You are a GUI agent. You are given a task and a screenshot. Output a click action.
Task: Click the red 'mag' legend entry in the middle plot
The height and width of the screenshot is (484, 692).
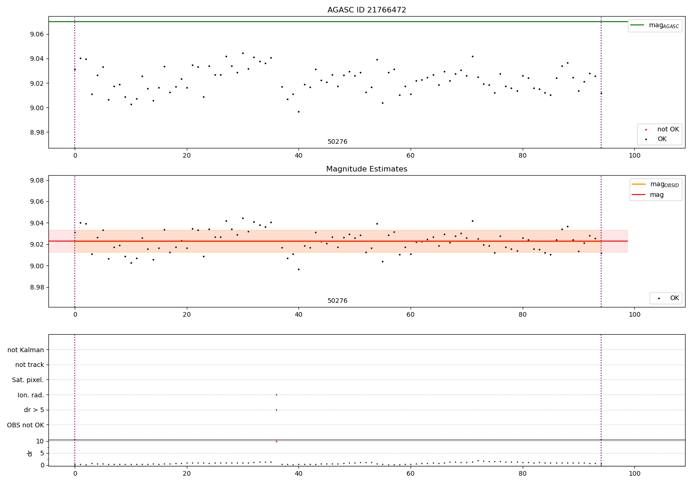648,195
